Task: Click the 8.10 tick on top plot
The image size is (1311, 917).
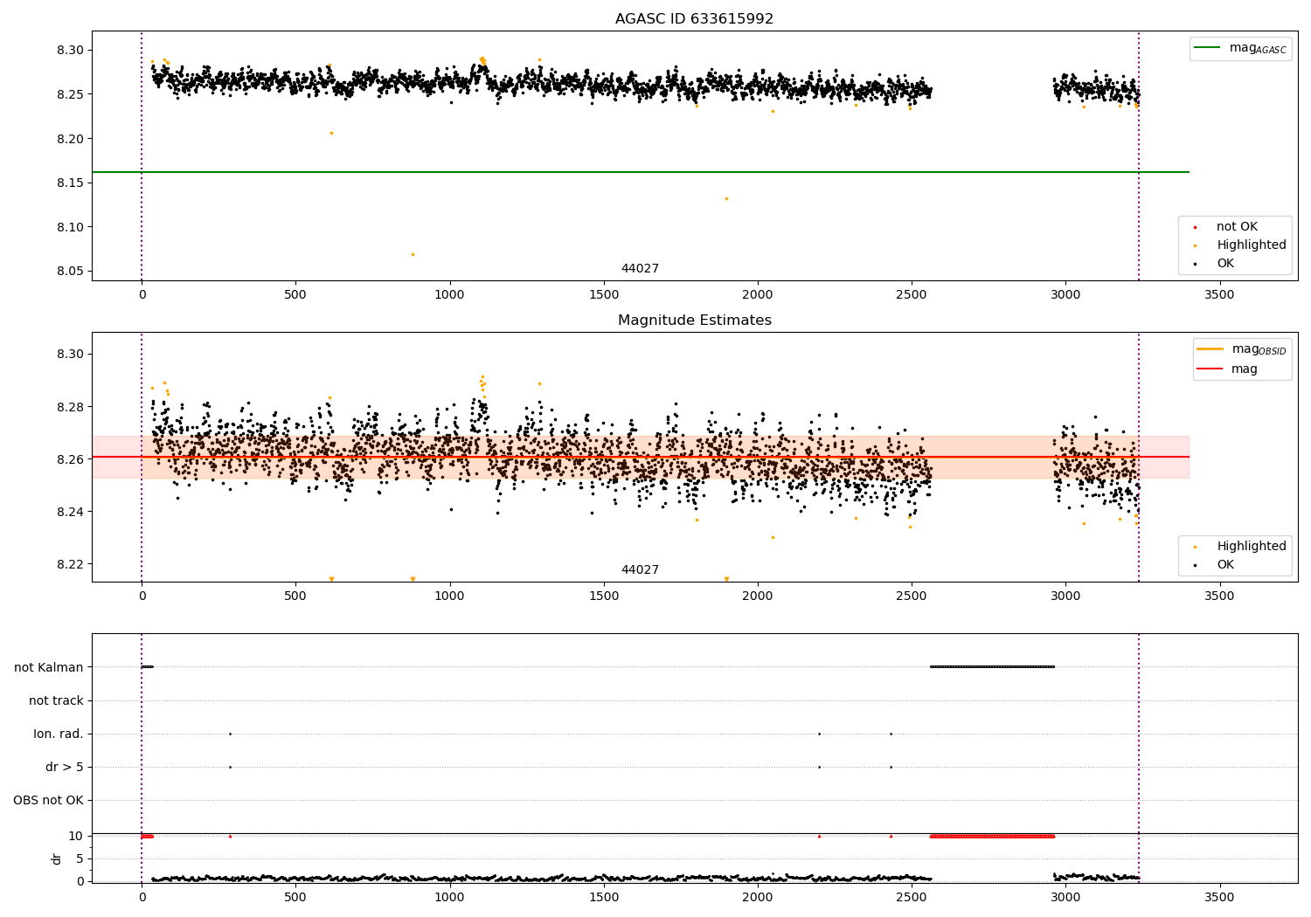Action: pos(71,227)
